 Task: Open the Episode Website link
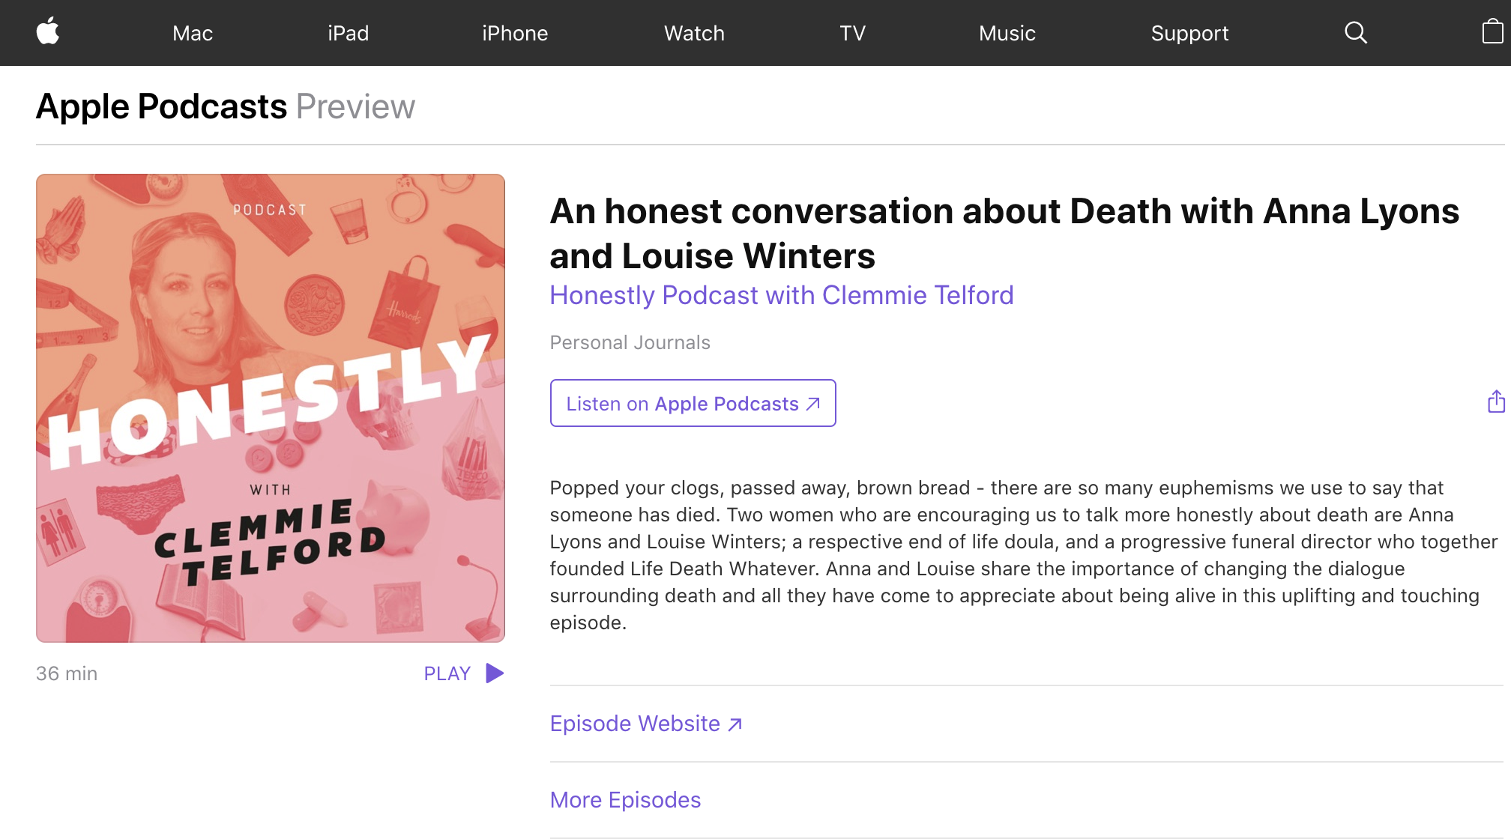pos(646,724)
